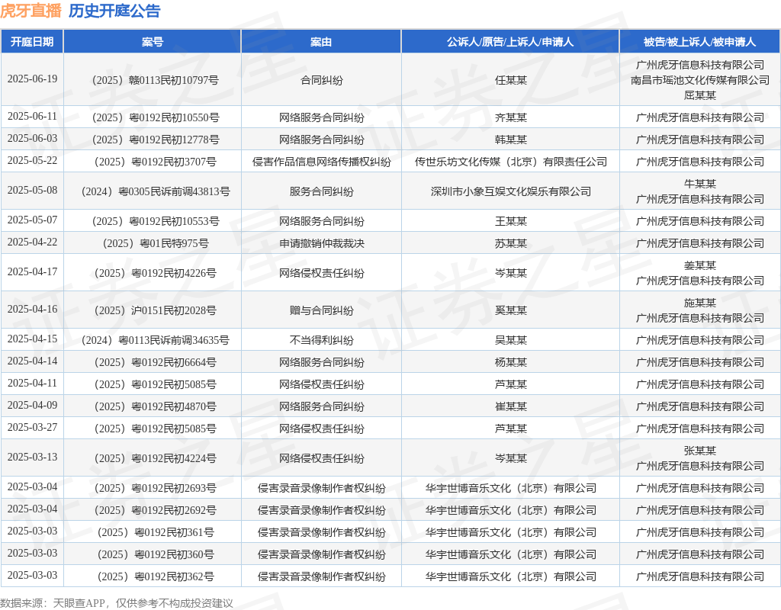Click plaintiff 传世乐坊文化传媒（北京）有限责任公司
Image resolution: width=781 pixels, height=610 pixels.
(x=510, y=162)
